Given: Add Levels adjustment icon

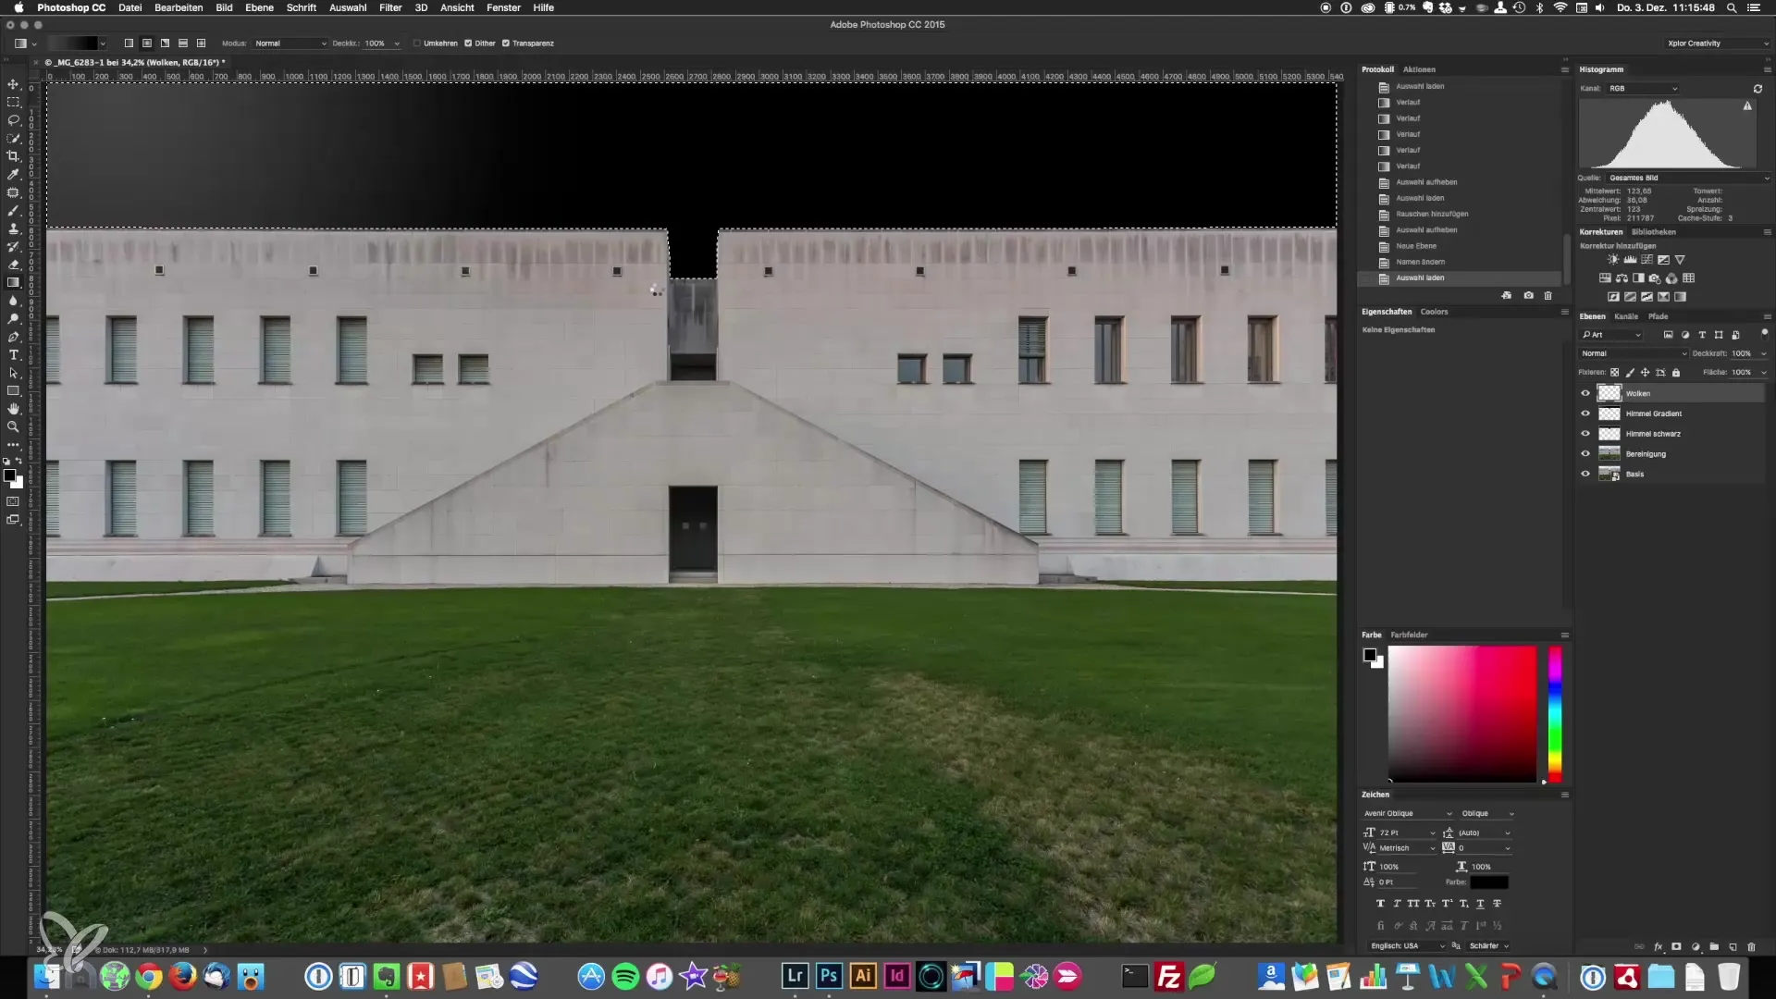Looking at the screenshot, I should [x=1630, y=260].
